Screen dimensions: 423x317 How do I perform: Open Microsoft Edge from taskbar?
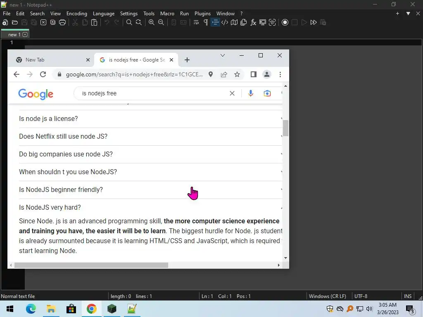(31, 309)
